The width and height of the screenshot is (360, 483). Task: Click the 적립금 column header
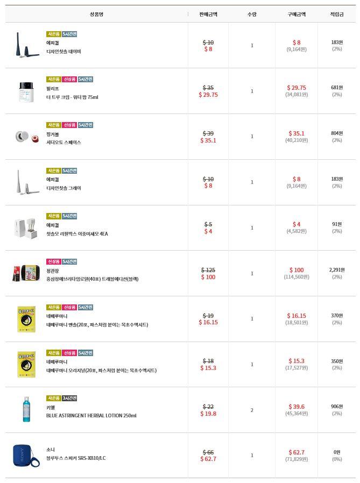coord(336,14)
